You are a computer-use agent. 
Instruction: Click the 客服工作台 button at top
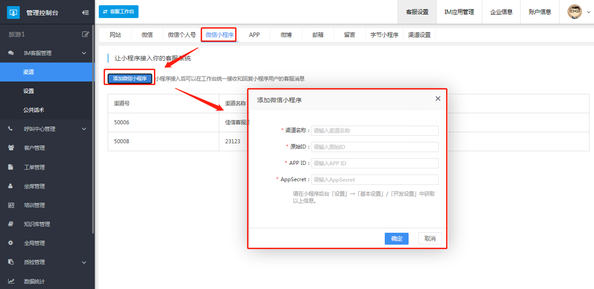(119, 12)
